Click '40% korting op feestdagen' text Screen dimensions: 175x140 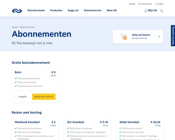click(29, 132)
